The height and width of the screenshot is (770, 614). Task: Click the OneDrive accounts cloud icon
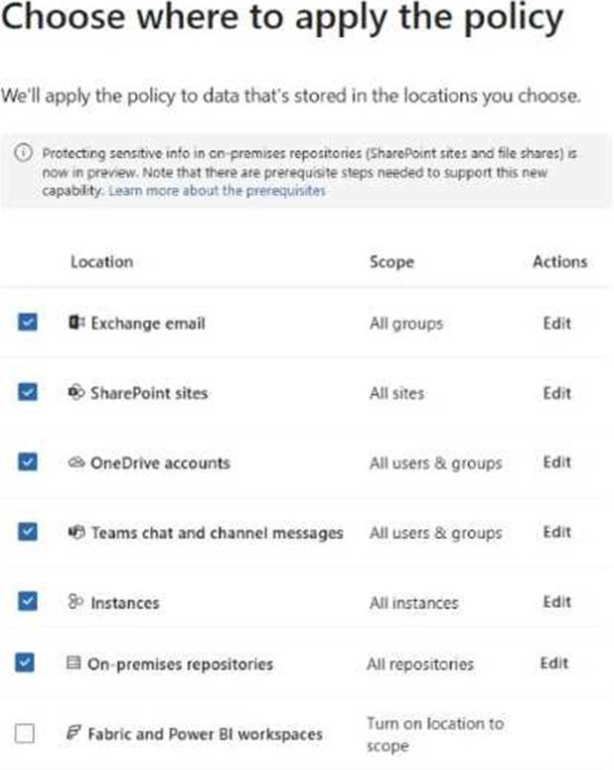77,463
